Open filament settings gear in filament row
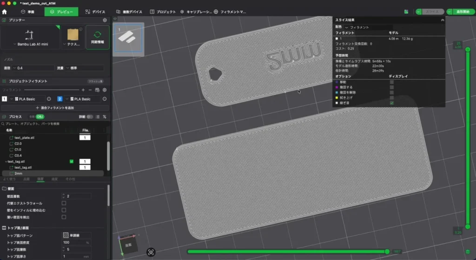This screenshot has width=476, height=260. 105,90
